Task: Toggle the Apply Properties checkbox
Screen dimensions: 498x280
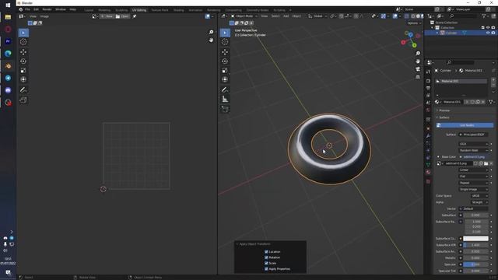Action: (x=266, y=269)
